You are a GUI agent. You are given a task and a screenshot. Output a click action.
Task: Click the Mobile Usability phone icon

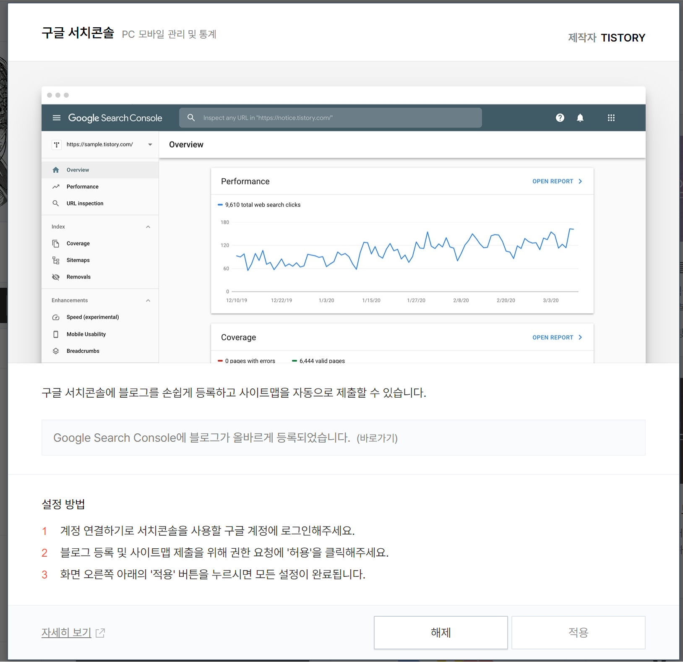pos(56,334)
